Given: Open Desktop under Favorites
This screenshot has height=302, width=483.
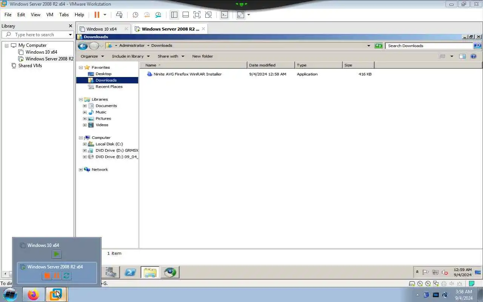Looking at the screenshot, I should (103, 74).
